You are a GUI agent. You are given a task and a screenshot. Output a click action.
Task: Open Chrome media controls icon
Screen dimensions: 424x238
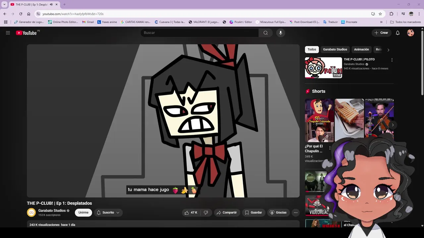click(403, 14)
